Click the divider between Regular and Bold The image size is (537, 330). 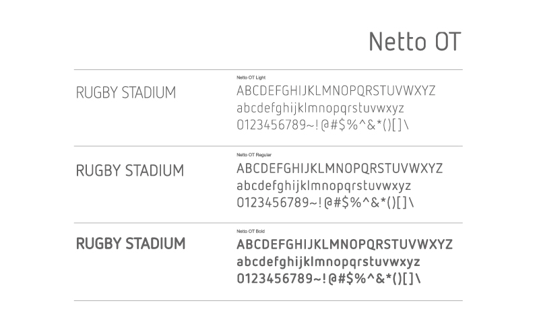pyautogui.click(x=268, y=223)
